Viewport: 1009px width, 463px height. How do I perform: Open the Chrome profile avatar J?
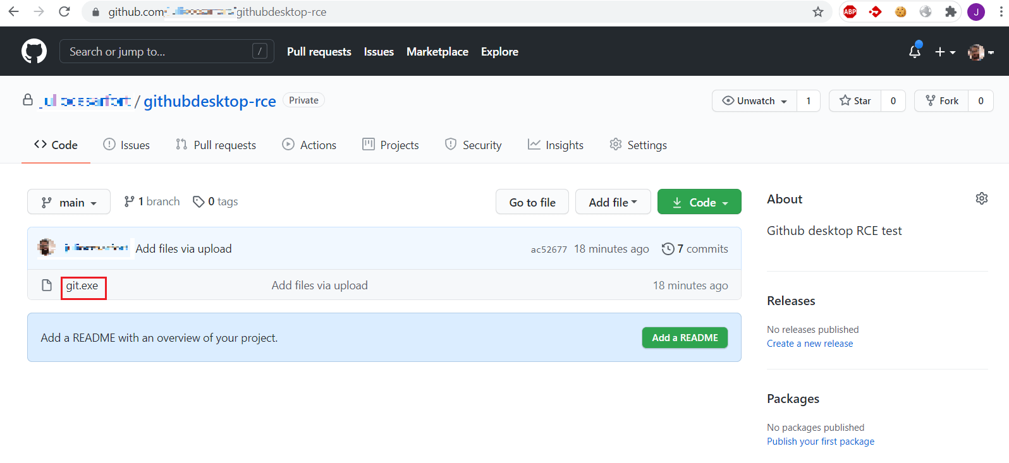click(976, 11)
